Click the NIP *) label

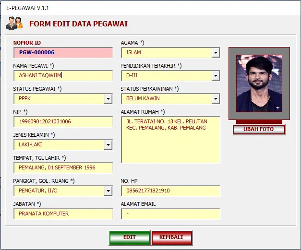20,112
